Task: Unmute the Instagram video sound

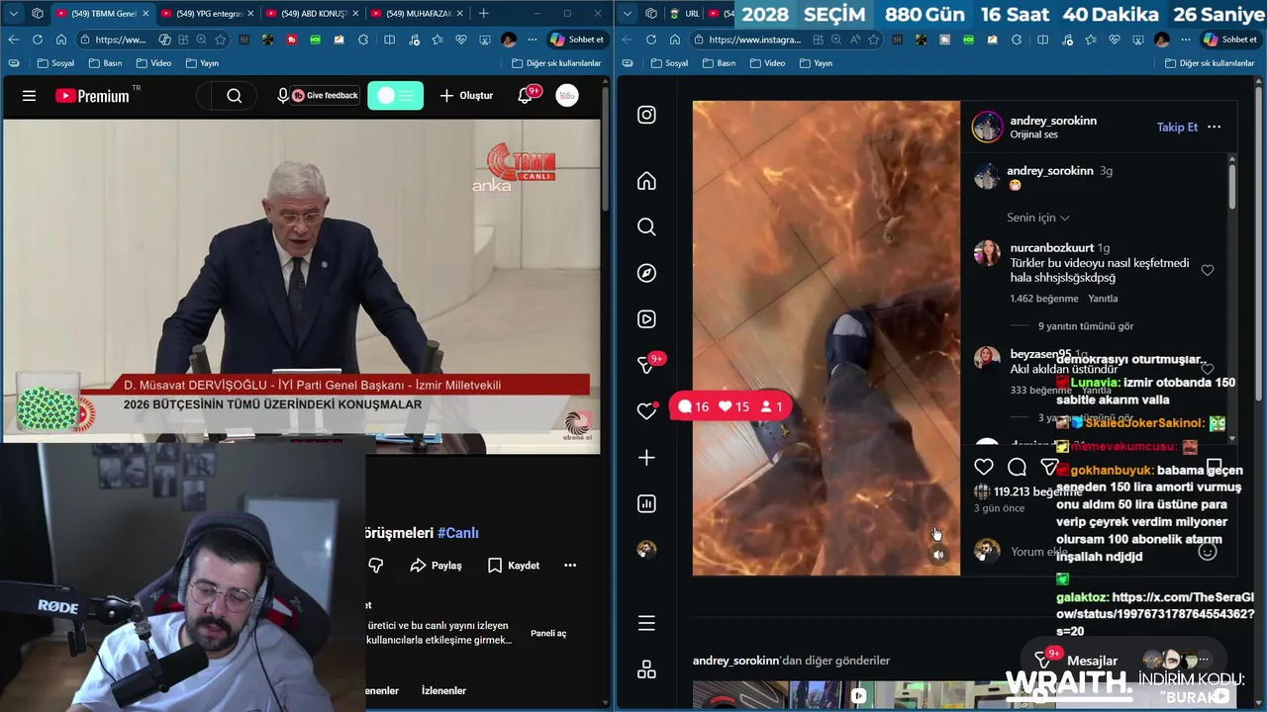Action: tap(938, 555)
